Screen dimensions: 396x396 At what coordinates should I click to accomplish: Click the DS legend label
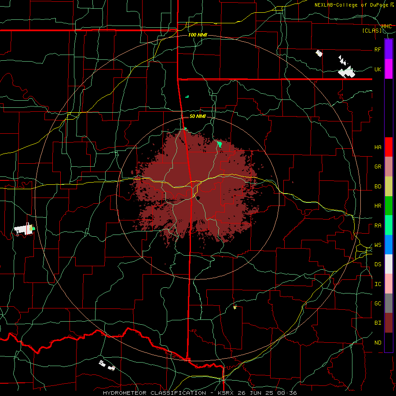(x=378, y=264)
